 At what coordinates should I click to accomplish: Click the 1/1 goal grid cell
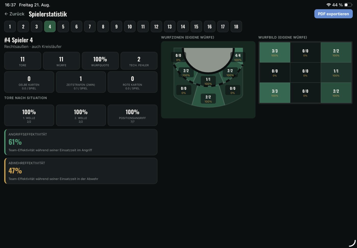click(336, 73)
